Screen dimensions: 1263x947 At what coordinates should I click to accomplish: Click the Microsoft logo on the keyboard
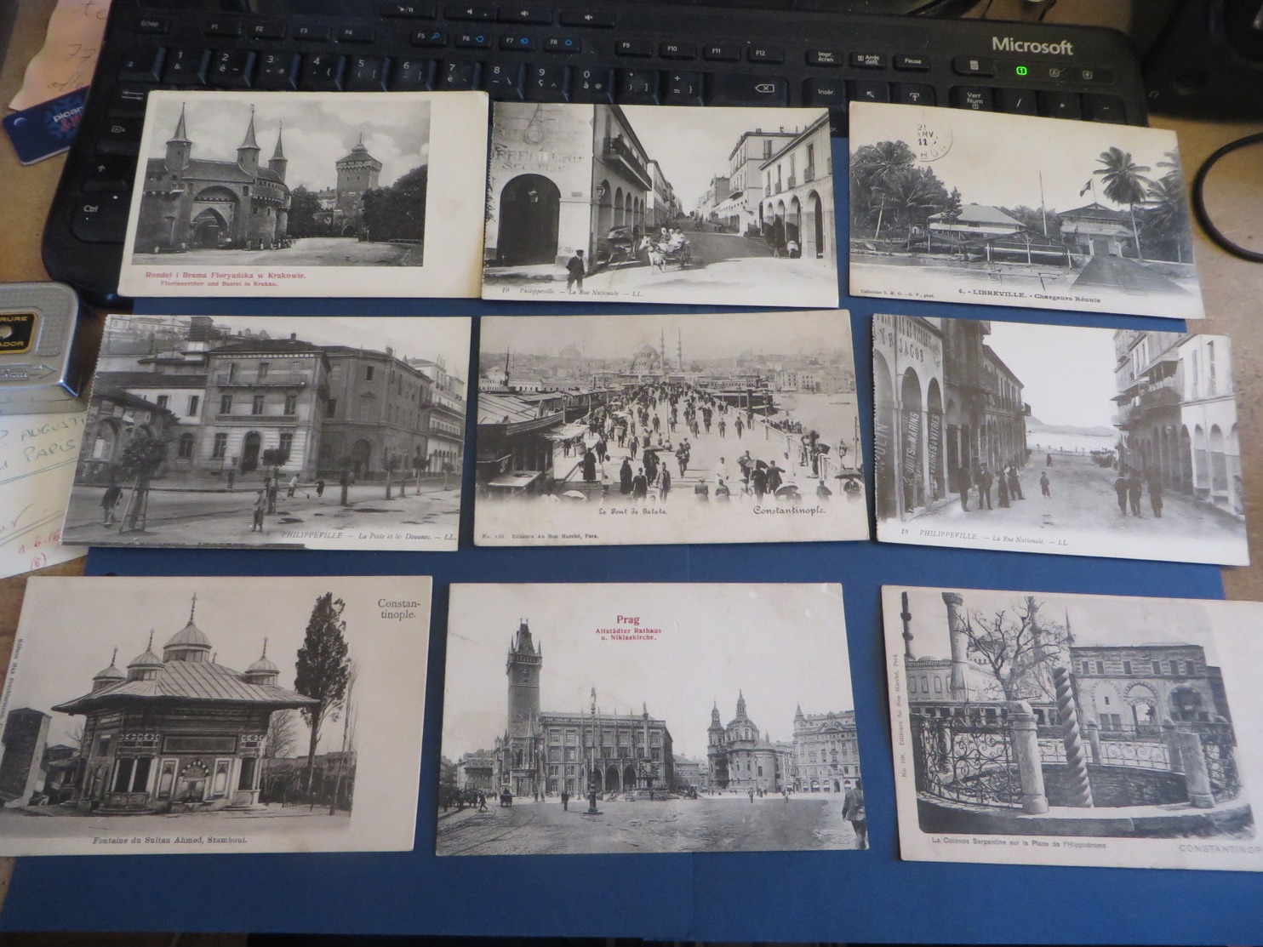pos(1032,47)
